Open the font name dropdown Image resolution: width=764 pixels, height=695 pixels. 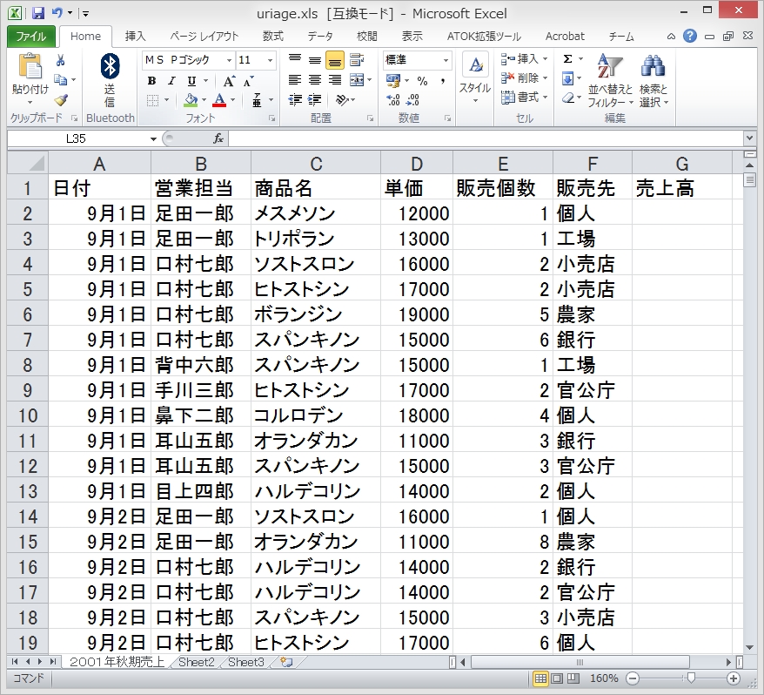click(229, 60)
